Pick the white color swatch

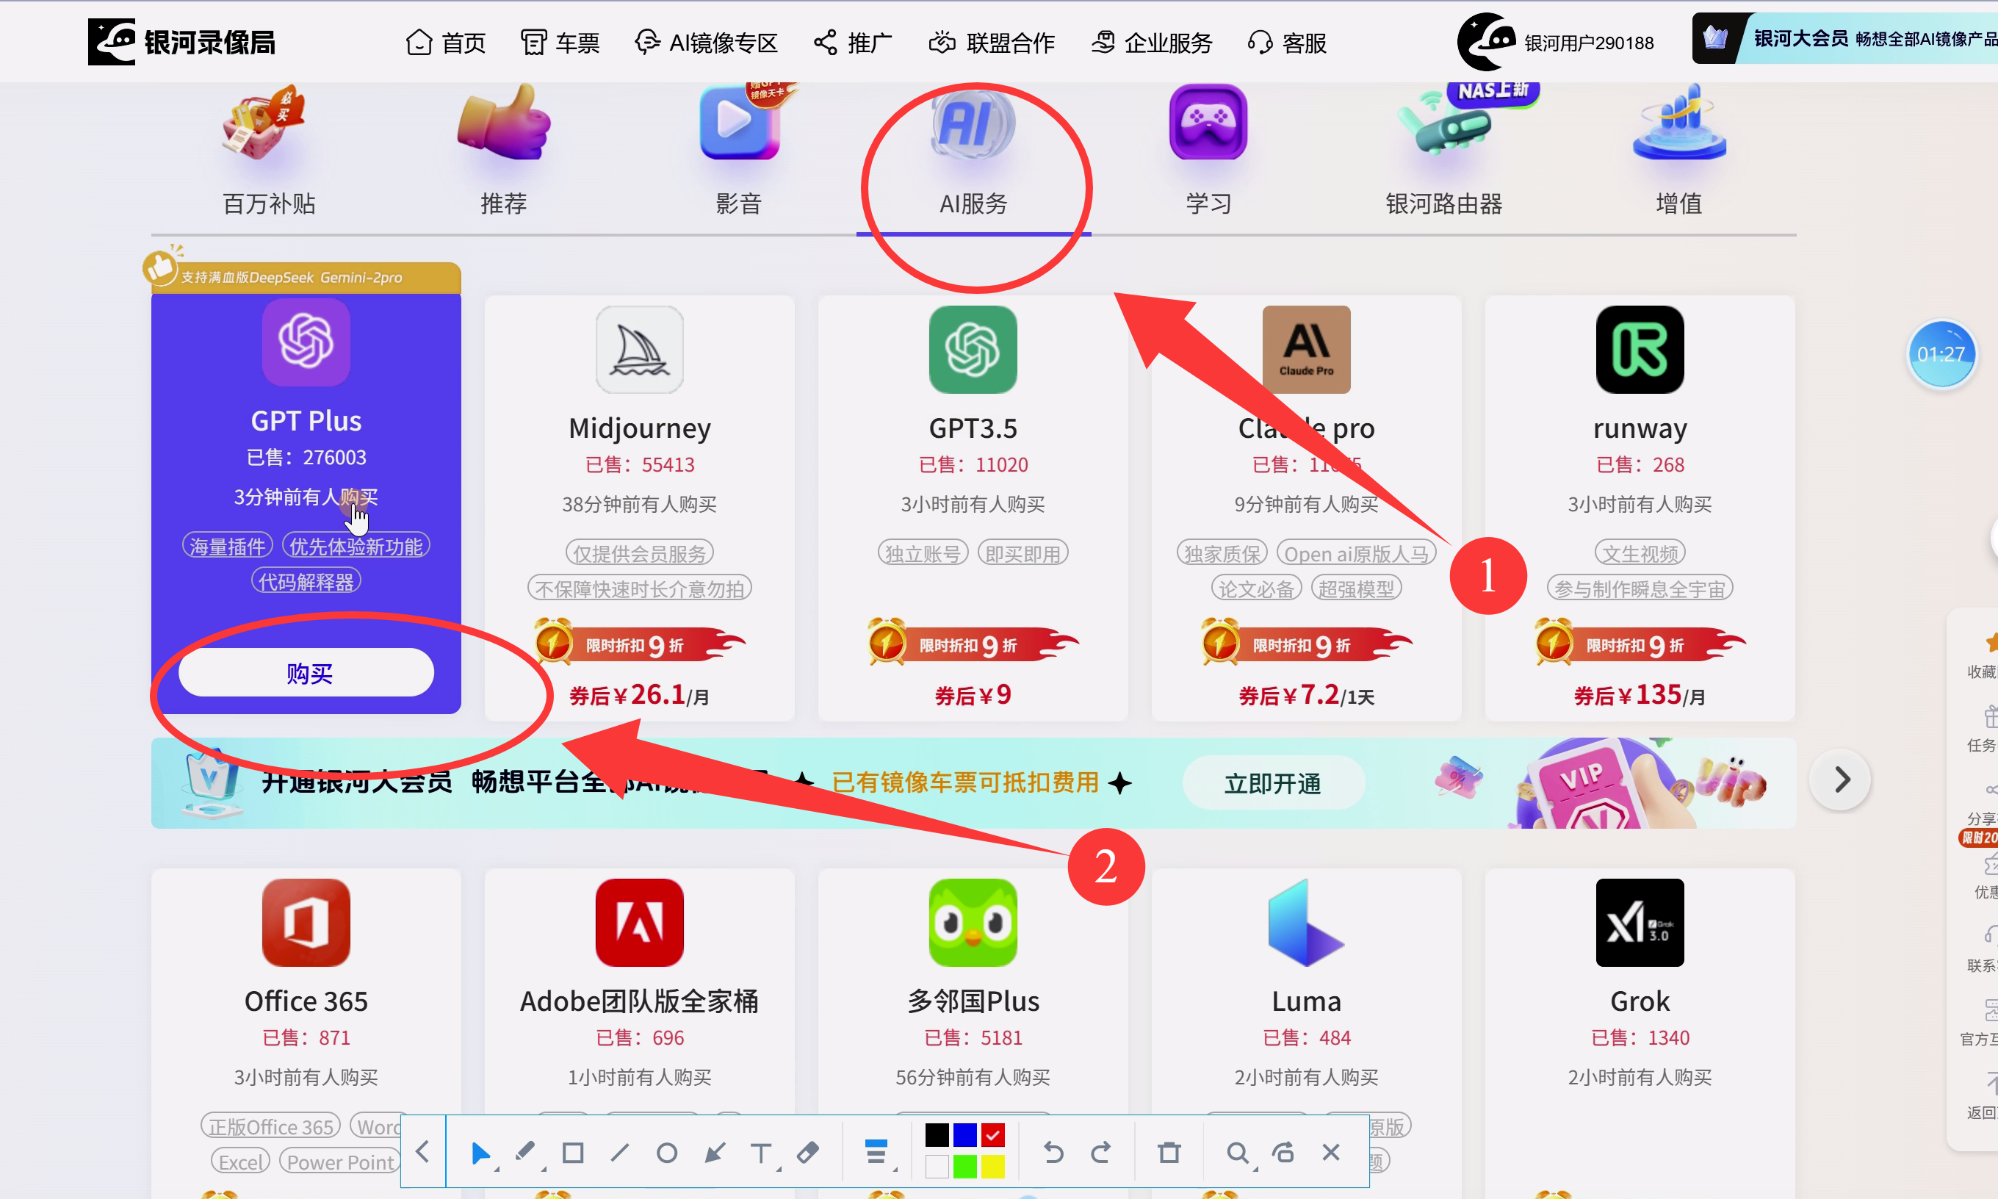click(936, 1167)
